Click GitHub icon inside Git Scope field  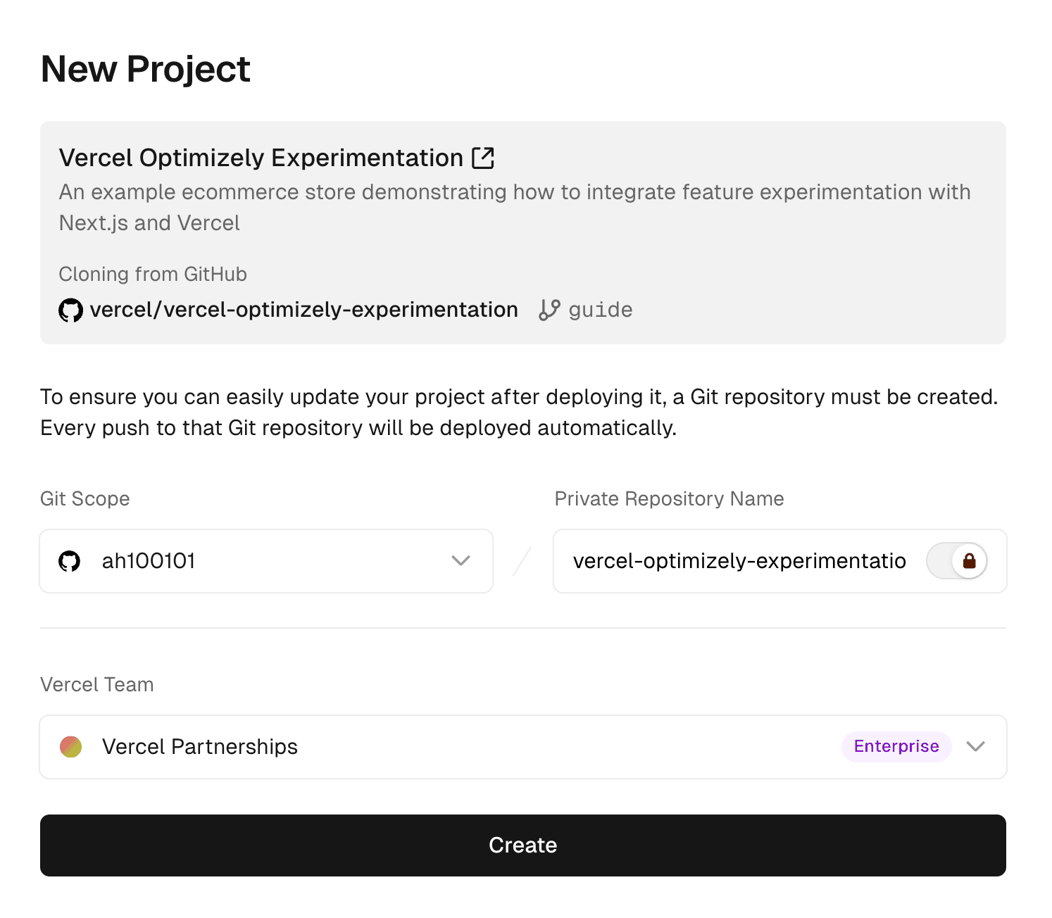click(70, 561)
